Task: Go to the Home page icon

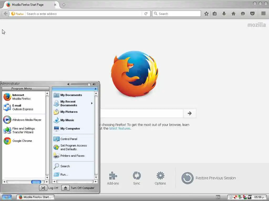Action: click(233, 14)
